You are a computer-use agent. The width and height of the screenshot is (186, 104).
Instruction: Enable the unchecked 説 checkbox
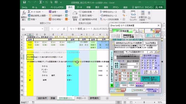tap(153, 68)
